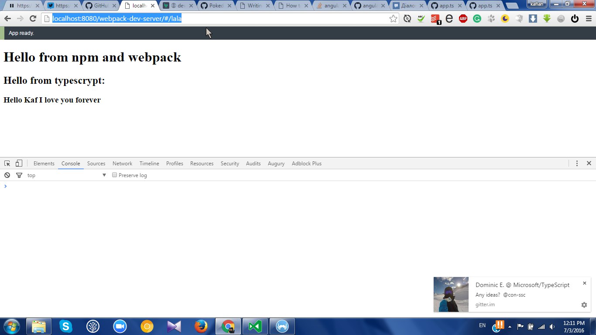
Task: Launch Firefox from the taskbar
Action: point(201,326)
